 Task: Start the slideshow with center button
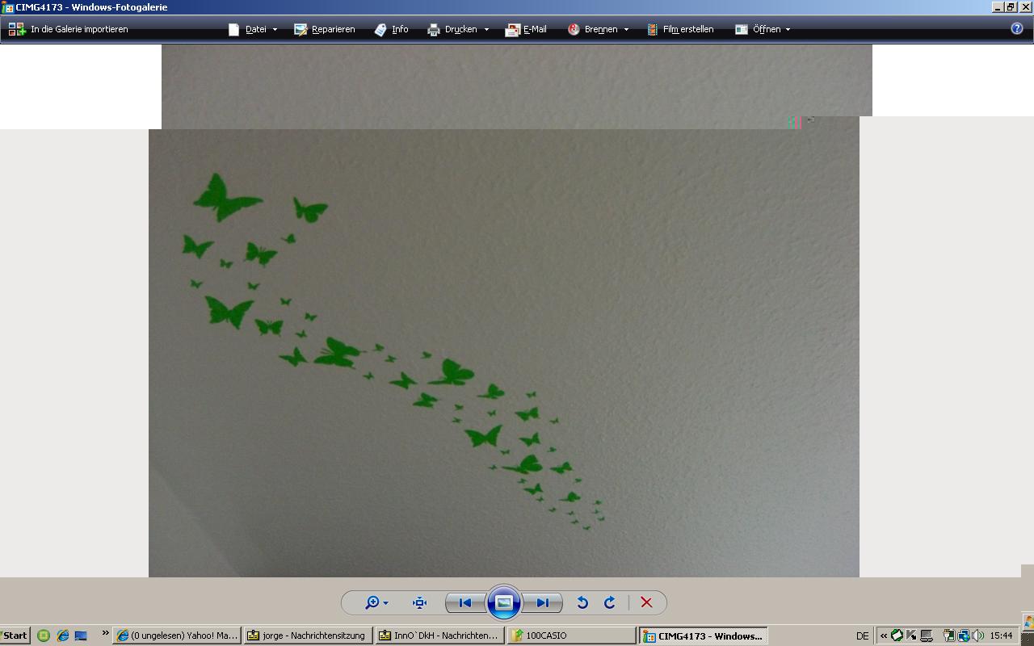click(x=504, y=602)
